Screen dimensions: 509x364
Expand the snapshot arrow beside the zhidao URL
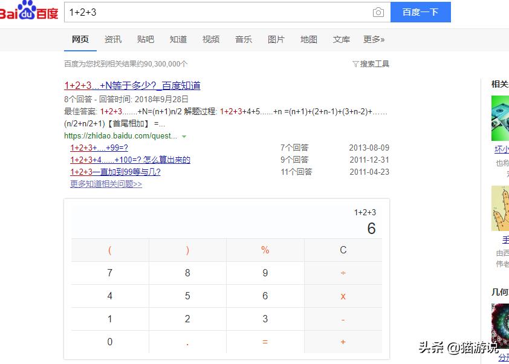click(184, 136)
